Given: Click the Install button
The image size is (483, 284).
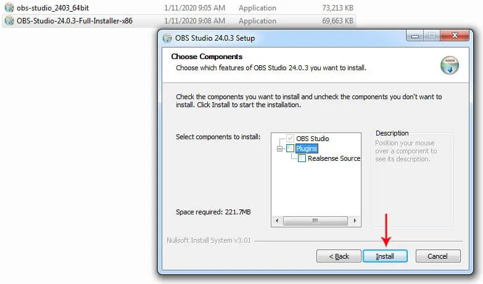Looking at the screenshot, I should pyautogui.click(x=385, y=256).
